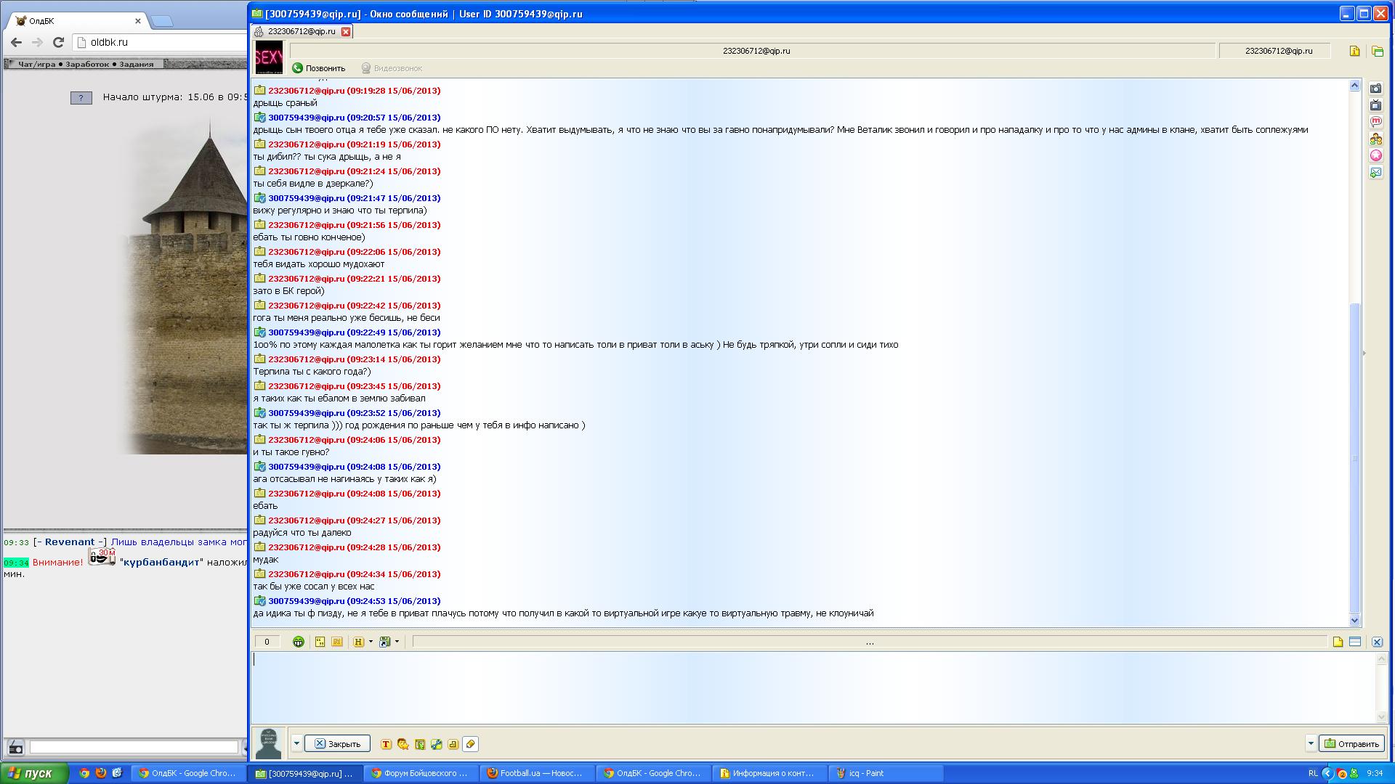
Task: Click the quote insertion icon
Action: [320, 642]
